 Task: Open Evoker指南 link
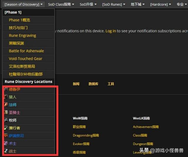pos(81,144)
